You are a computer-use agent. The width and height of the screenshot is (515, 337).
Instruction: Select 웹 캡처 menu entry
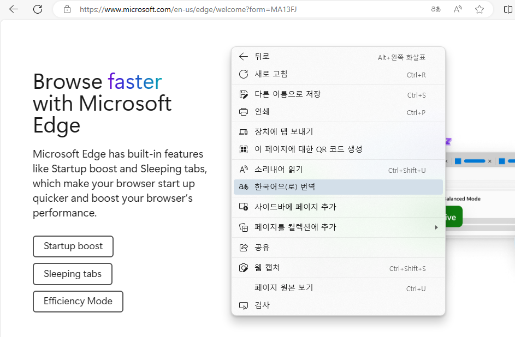338,268
